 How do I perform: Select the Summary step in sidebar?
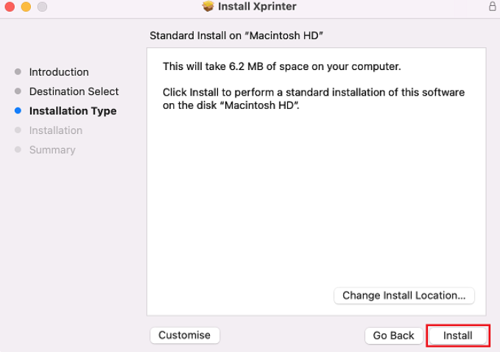[x=52, y=149]
